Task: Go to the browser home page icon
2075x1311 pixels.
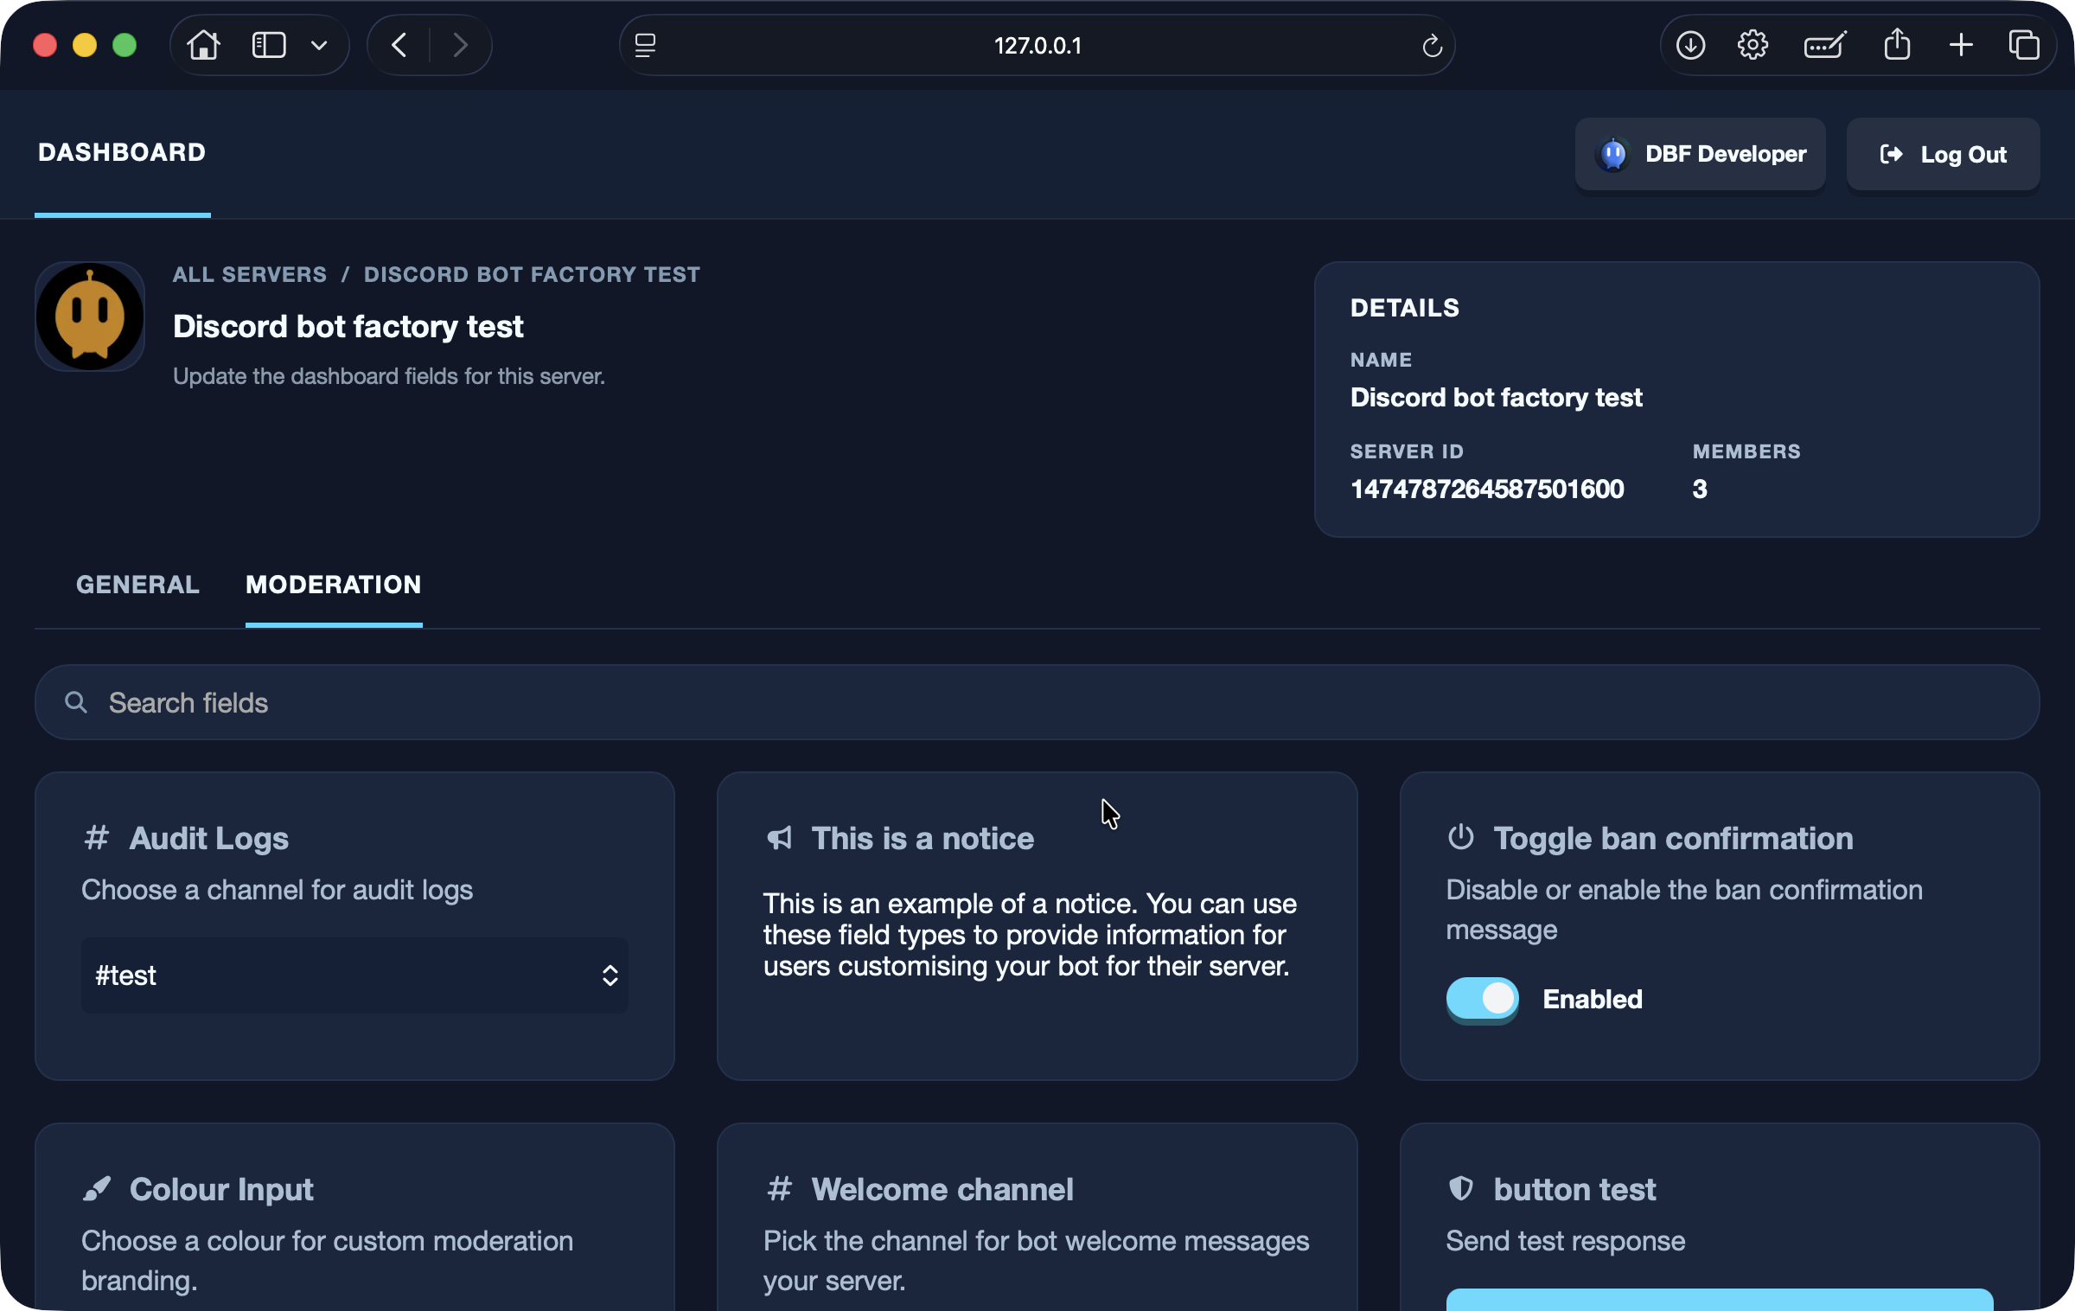Action: 203,45
